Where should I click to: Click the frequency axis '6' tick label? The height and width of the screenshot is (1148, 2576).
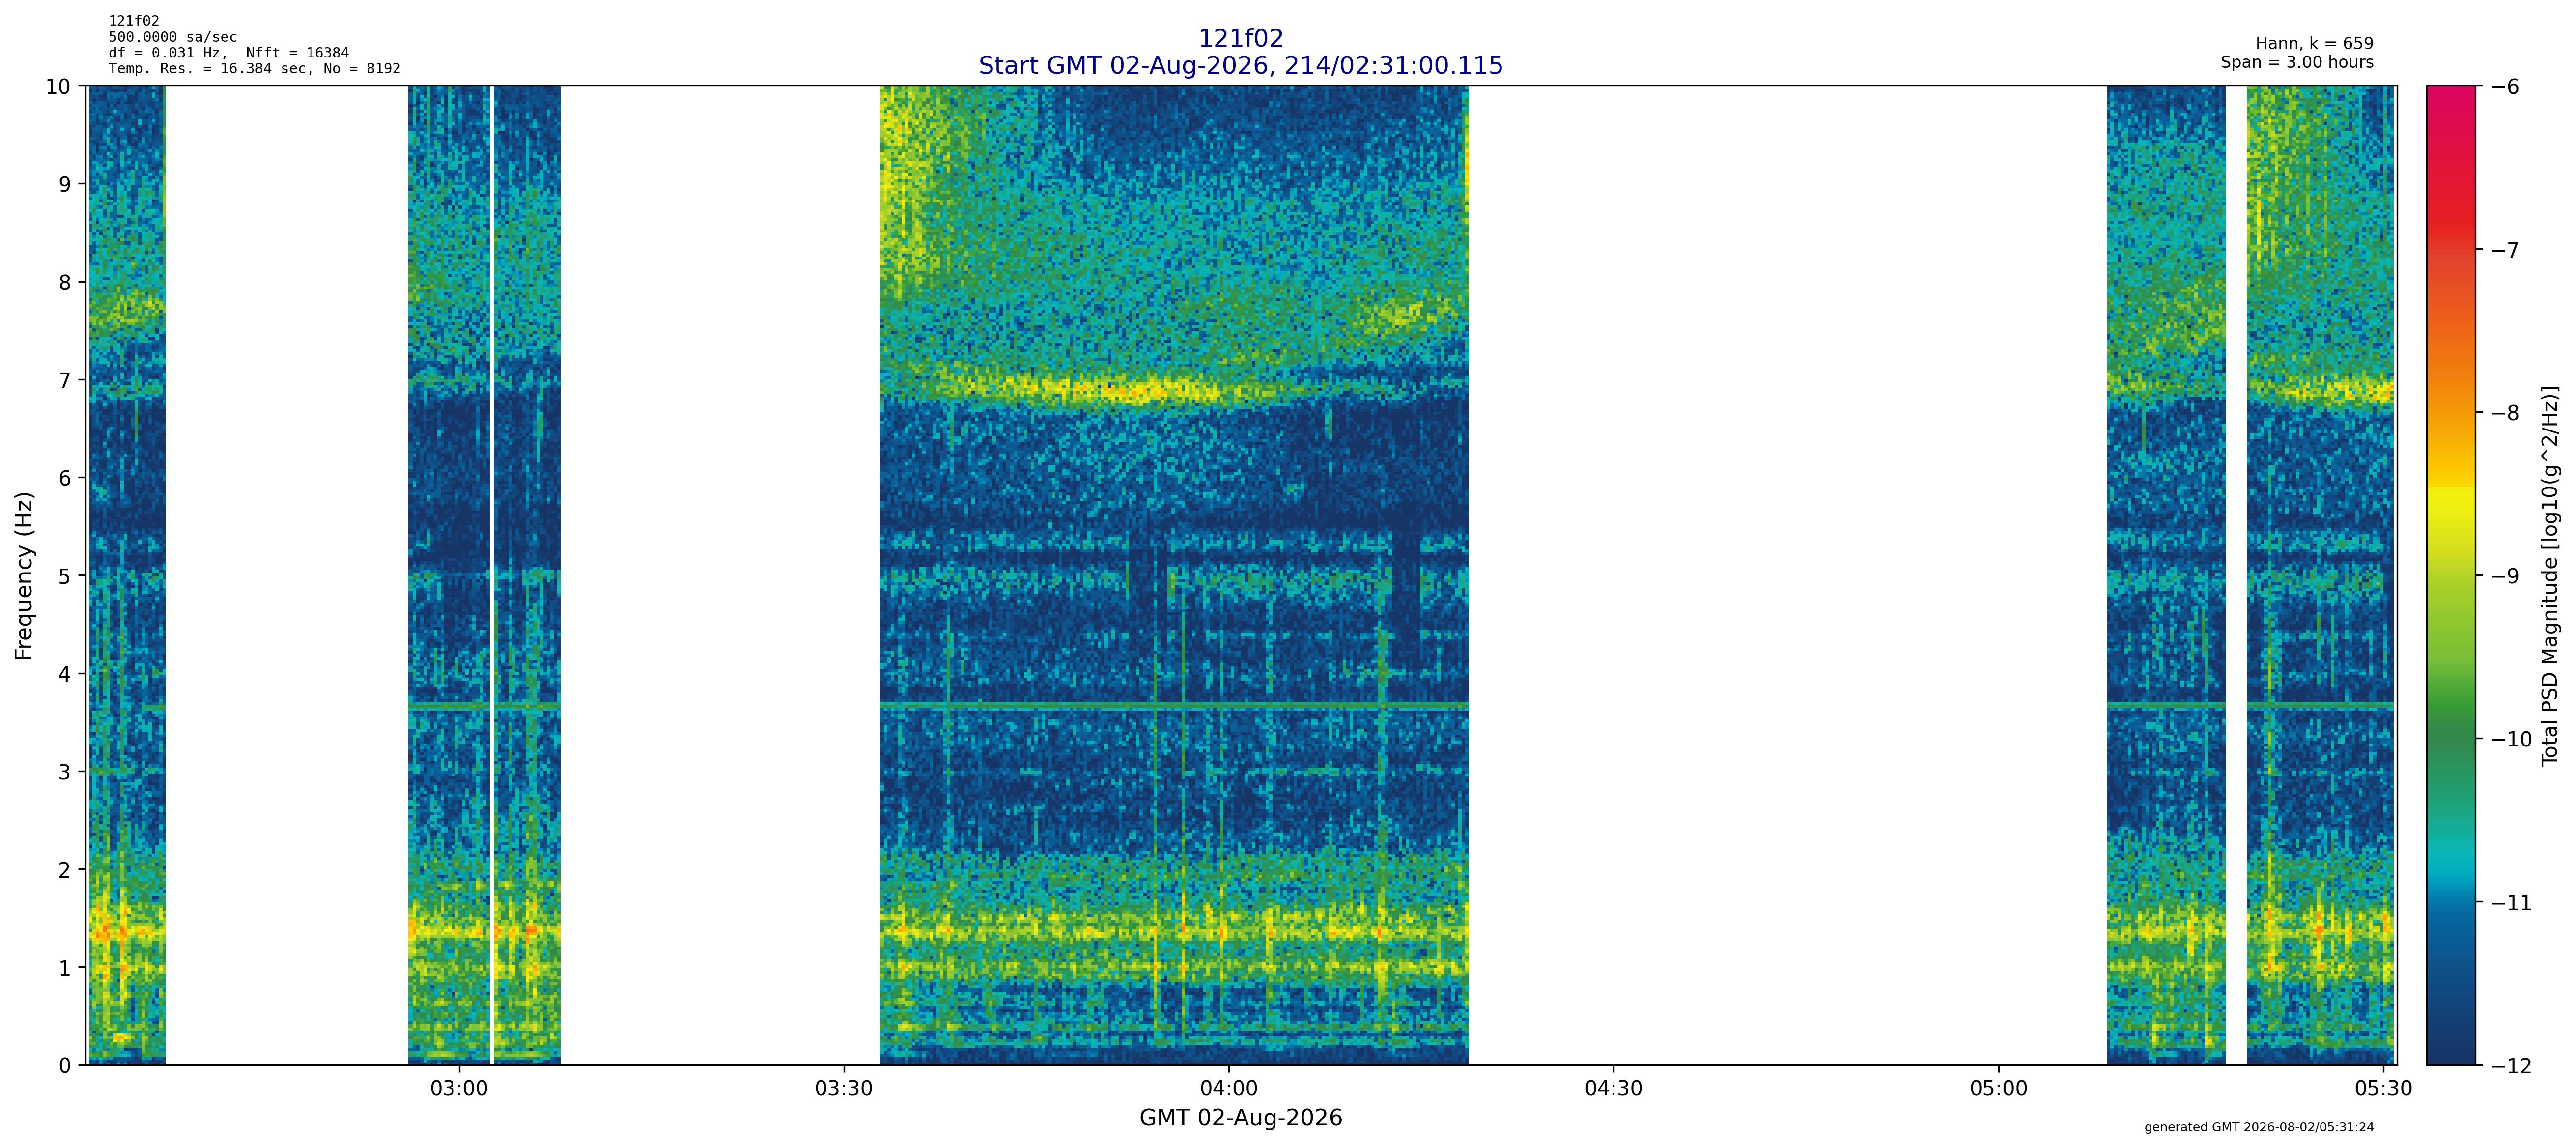pos(66,478)
